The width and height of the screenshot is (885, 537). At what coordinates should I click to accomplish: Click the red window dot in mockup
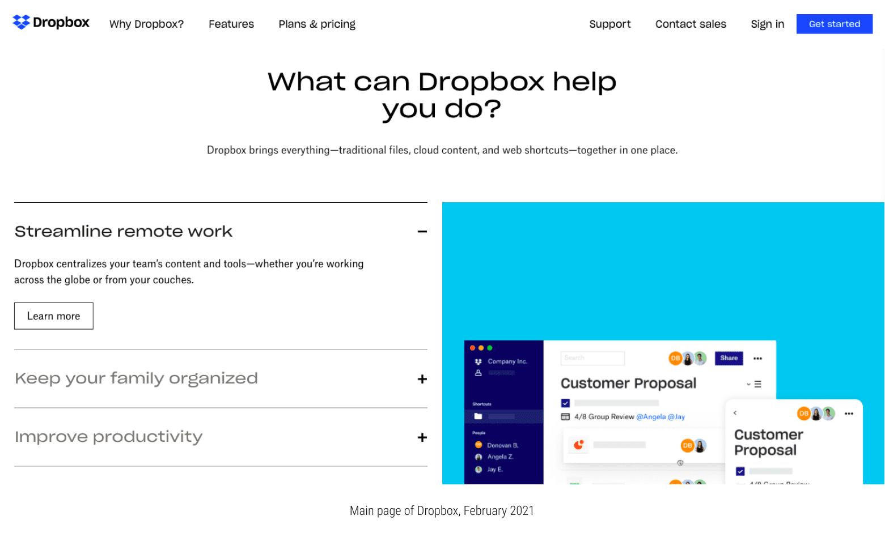[473, 348]
